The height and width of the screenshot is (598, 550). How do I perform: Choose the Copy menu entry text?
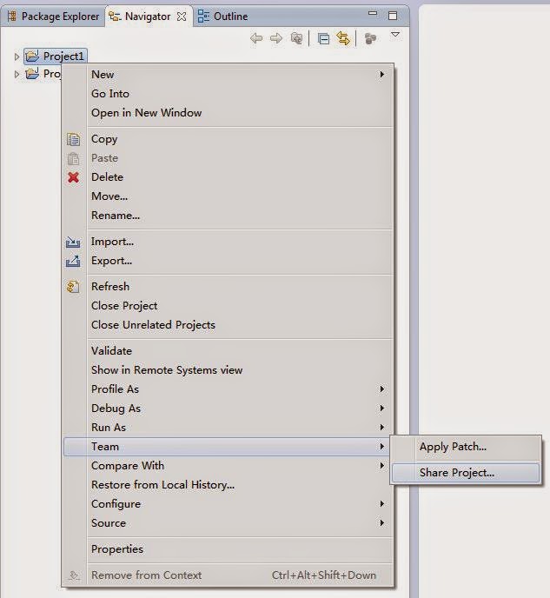coord(104,139)
